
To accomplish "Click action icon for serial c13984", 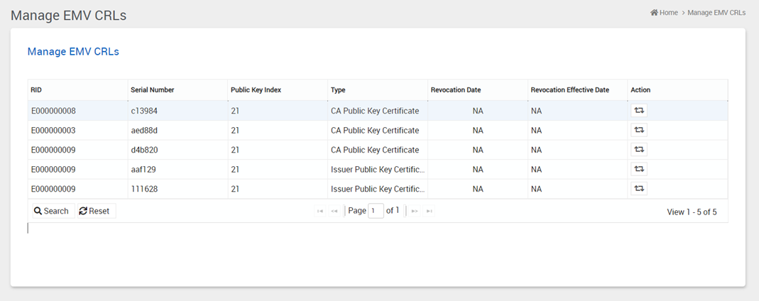I will click(639, 111).
